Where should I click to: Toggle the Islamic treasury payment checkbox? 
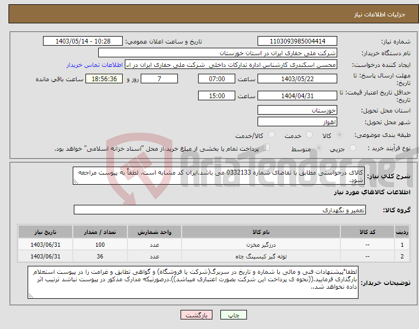pyautogui.click(x=266, y=148)
